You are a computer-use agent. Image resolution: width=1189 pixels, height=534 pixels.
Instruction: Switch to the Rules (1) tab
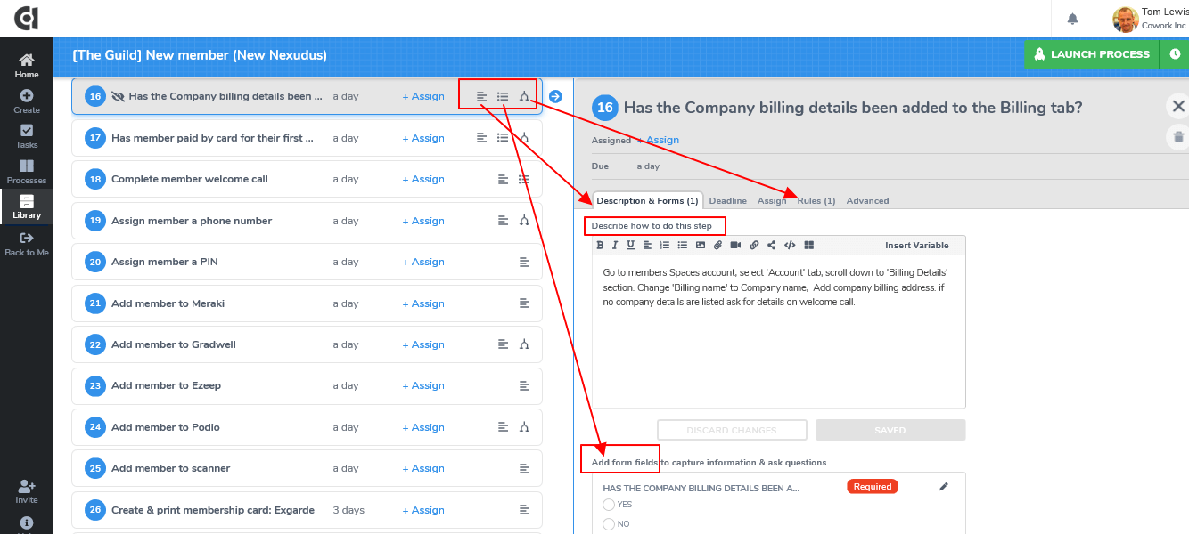pyautogui.click(x=816, y=201)
